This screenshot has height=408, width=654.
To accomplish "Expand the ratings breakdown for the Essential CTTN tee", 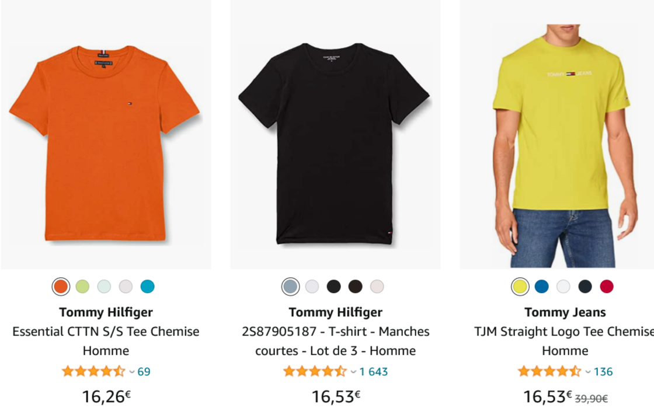I will 132,371.
